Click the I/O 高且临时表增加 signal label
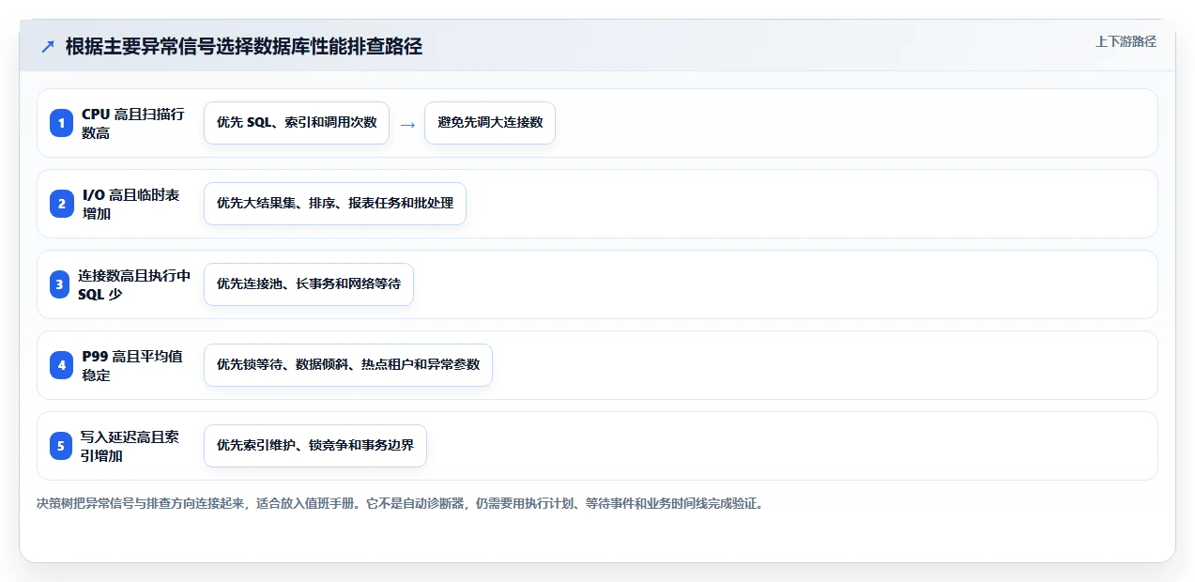1195x582 pixels. (x=130, y=204)
